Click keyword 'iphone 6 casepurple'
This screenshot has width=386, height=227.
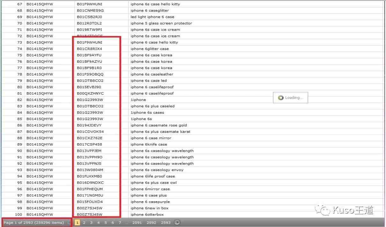pos(150,202)
